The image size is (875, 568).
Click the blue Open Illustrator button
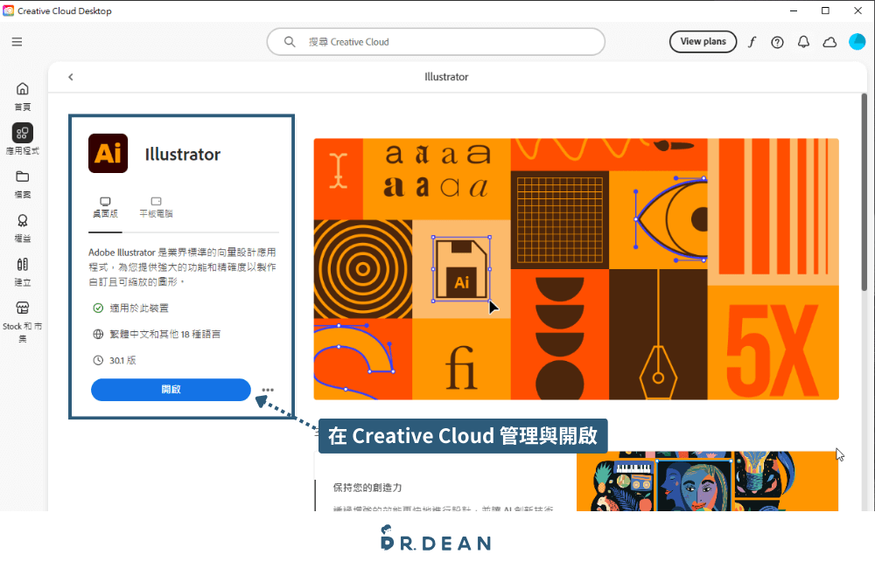click(171, 390)
